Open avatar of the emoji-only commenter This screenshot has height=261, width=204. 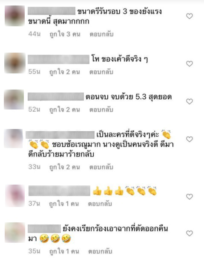point(15,196)
